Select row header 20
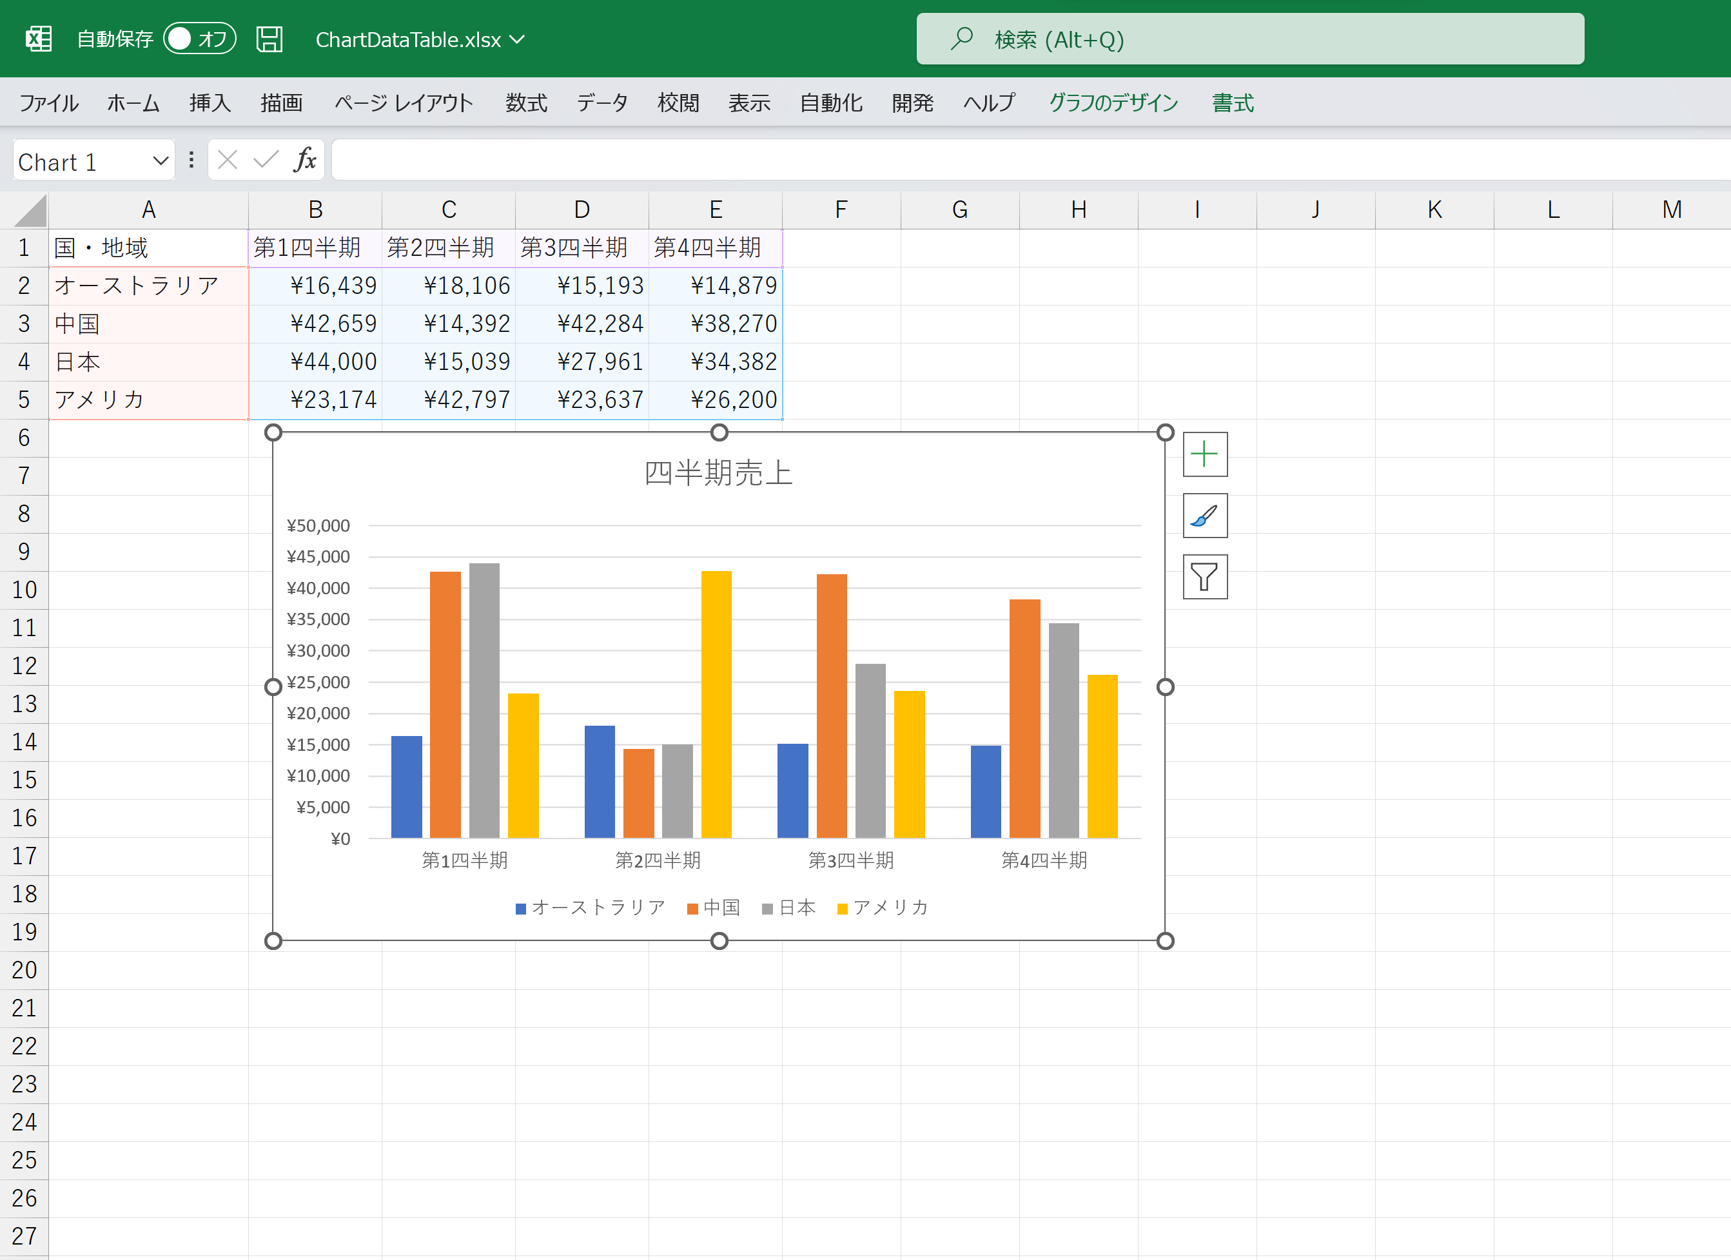 (24, 971)
